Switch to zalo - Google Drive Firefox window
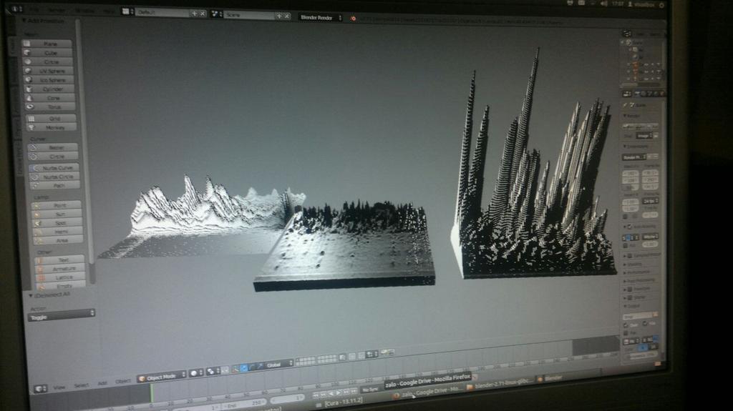733x411 pixels. [x=426, y=392]
